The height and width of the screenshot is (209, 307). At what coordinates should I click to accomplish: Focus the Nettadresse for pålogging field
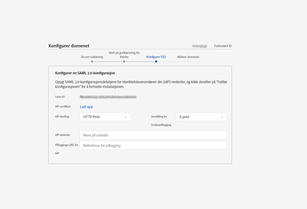[153, 145]
